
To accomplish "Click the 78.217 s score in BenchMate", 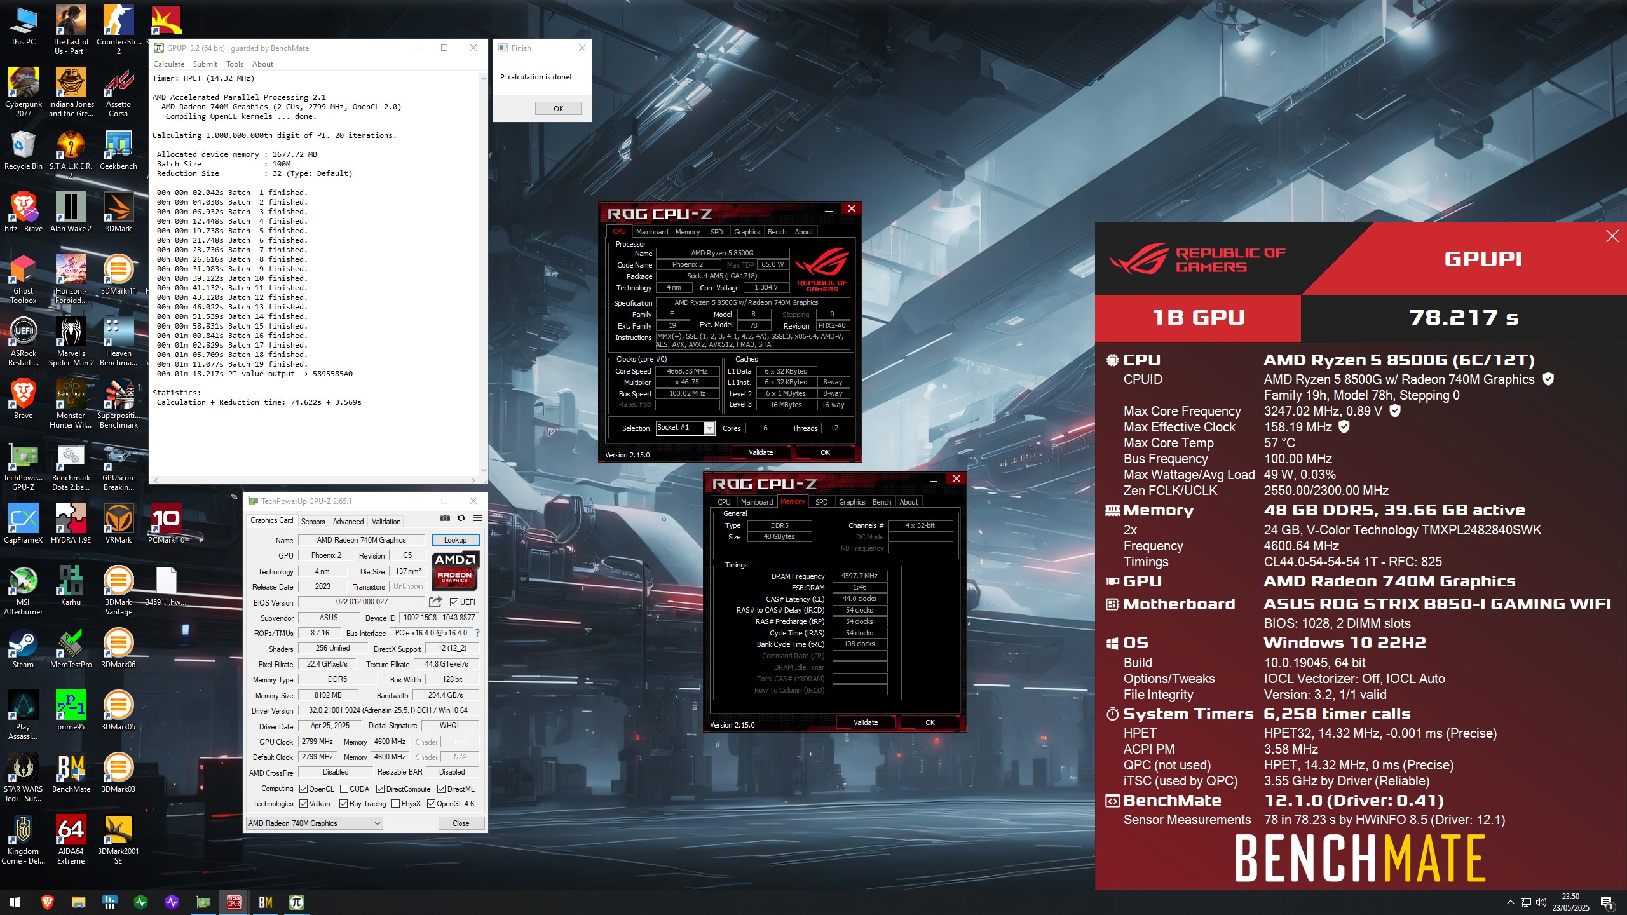I will click(1464, 317).
